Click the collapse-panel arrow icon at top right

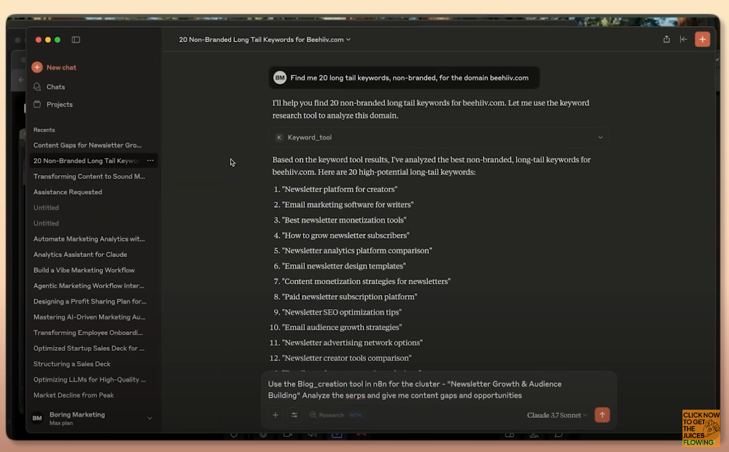tap(683, 39)
